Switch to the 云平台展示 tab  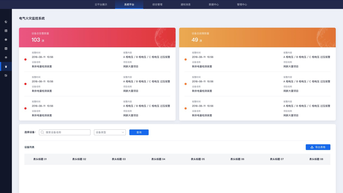tap(101, 5)
